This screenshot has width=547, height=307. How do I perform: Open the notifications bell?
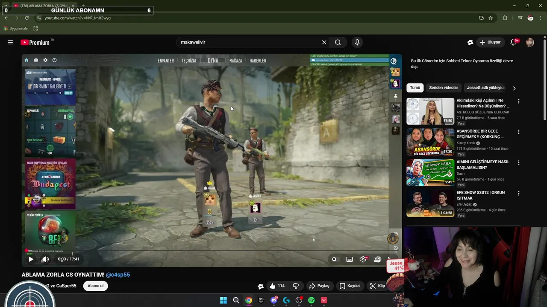click(x=514, y=42)
